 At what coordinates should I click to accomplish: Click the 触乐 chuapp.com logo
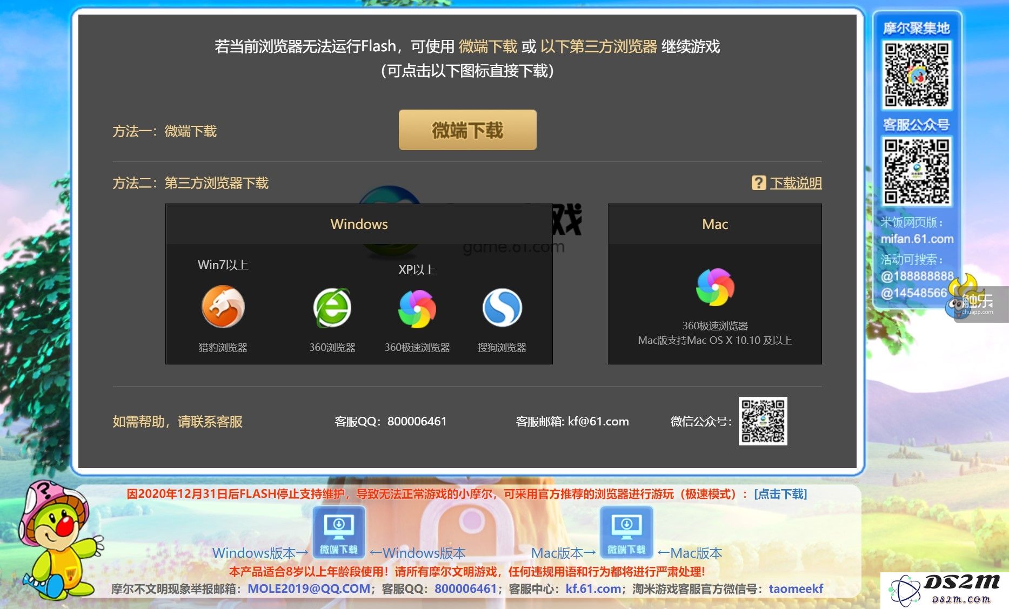(977, 304)
